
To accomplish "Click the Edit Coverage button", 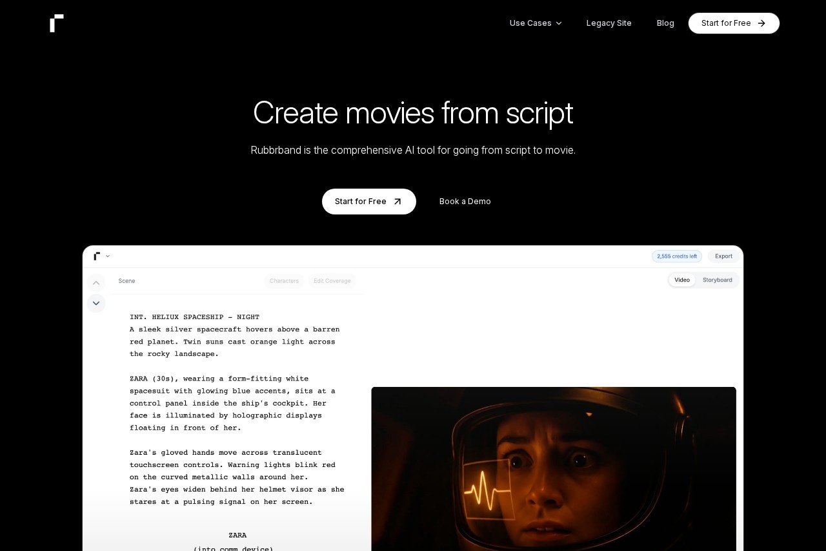I will click(x=332, y=281).
